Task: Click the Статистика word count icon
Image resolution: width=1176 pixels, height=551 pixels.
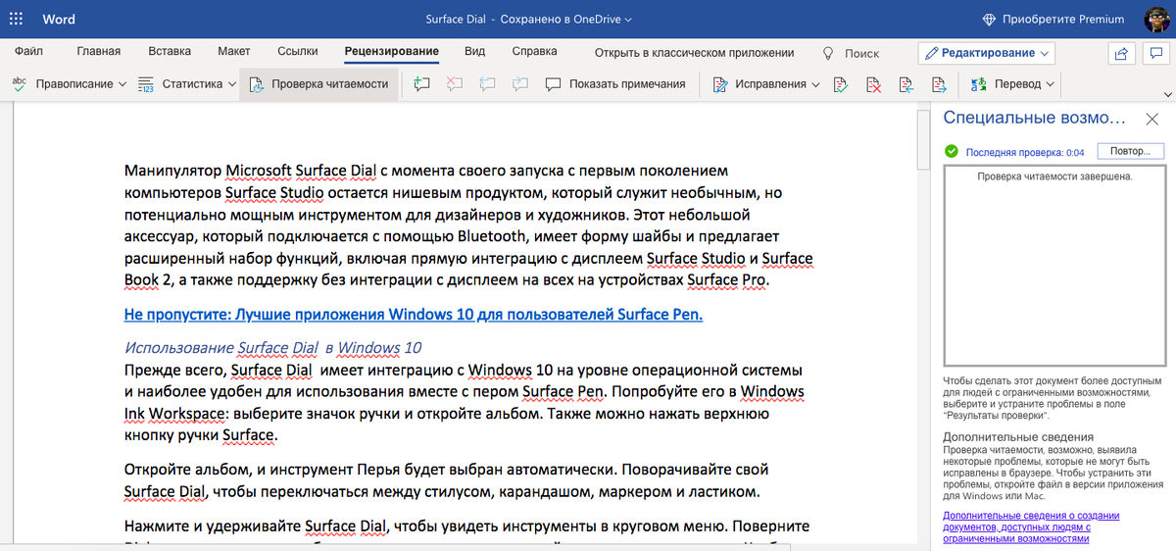Action: 146,84
